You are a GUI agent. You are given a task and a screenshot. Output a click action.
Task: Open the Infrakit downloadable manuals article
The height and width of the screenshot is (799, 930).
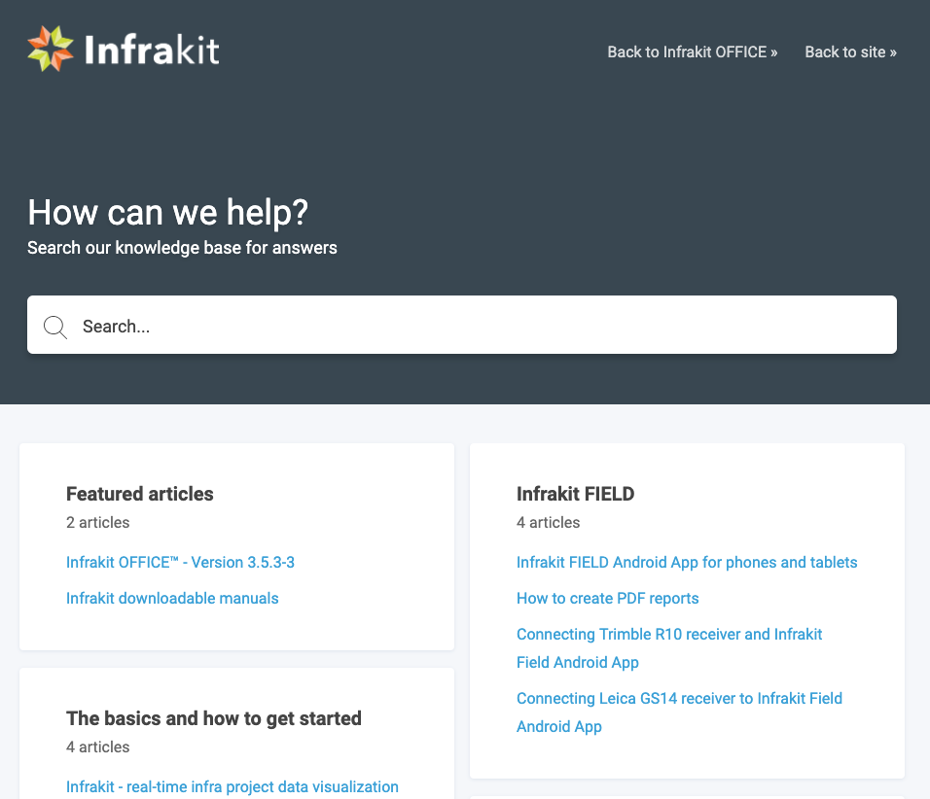172,598
